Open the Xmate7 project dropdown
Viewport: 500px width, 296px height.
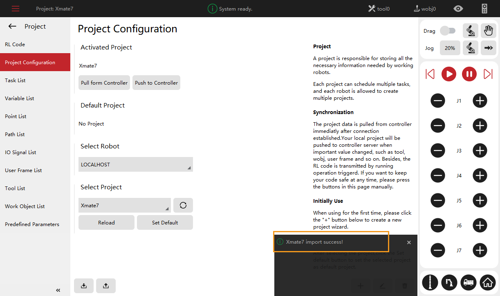(x=124, y=205)
